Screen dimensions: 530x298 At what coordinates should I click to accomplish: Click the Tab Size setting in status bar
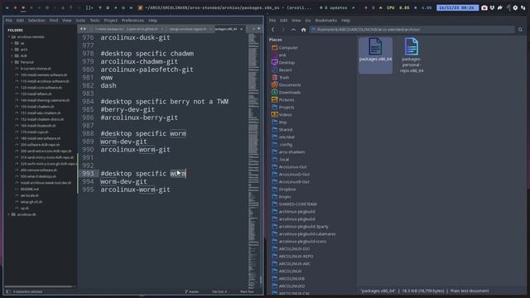219,291
